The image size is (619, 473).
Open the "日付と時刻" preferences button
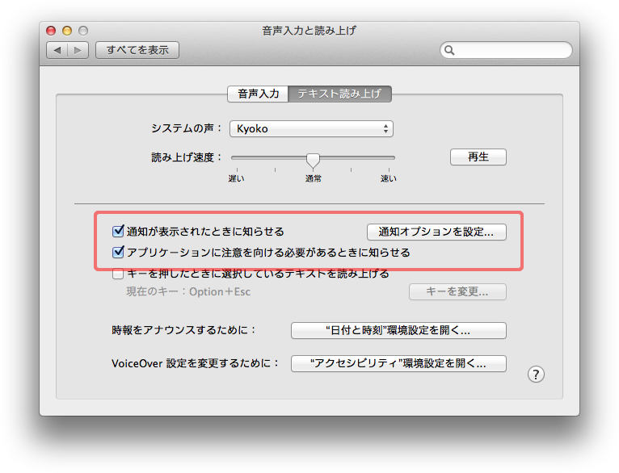click(398, 331)
